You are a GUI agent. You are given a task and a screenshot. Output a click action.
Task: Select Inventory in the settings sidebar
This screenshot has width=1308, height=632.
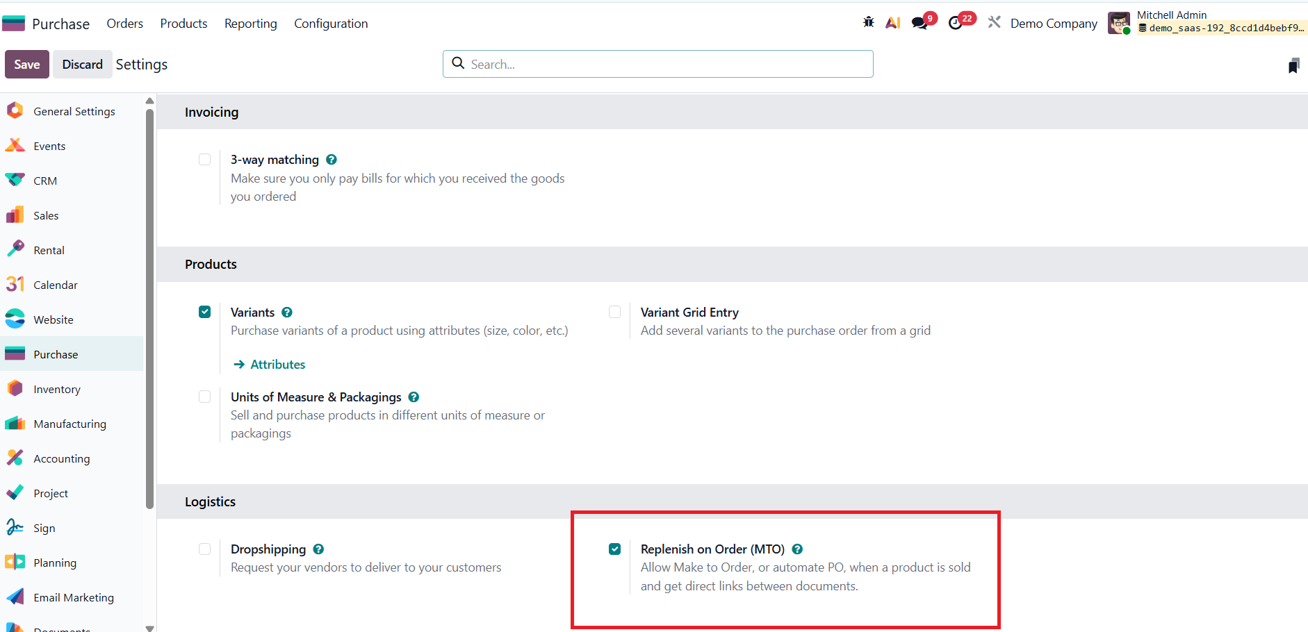coord(57,389)
